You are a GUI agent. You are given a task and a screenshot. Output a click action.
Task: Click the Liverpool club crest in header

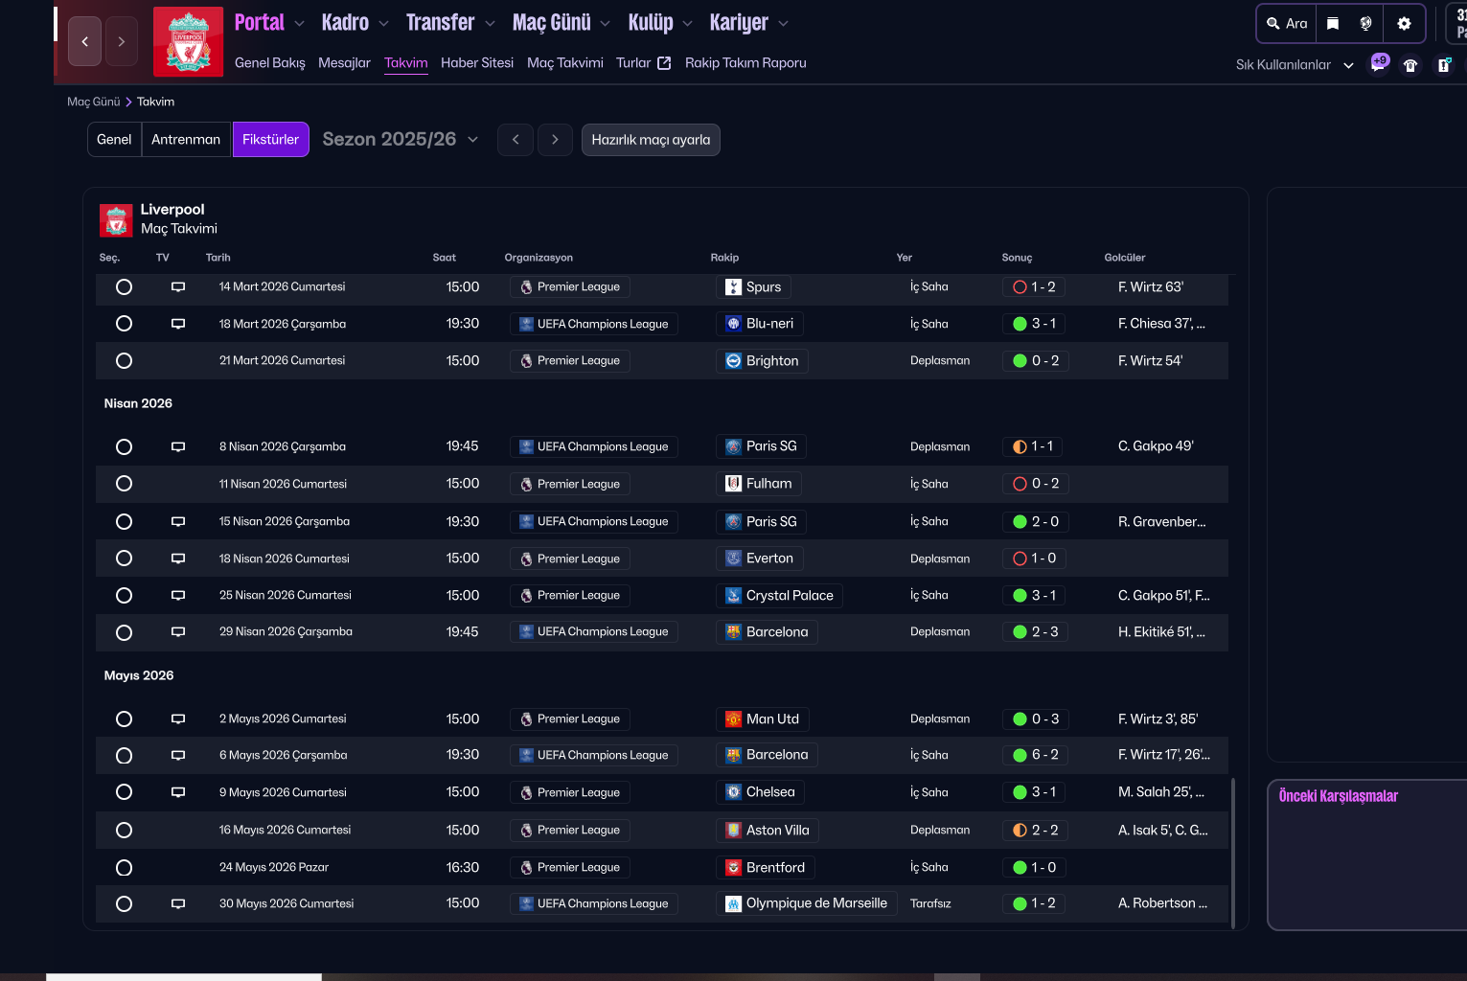coord(188,42)
